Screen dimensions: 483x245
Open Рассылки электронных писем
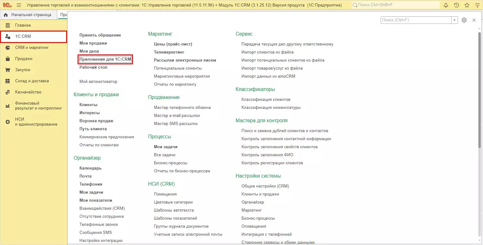185,60
